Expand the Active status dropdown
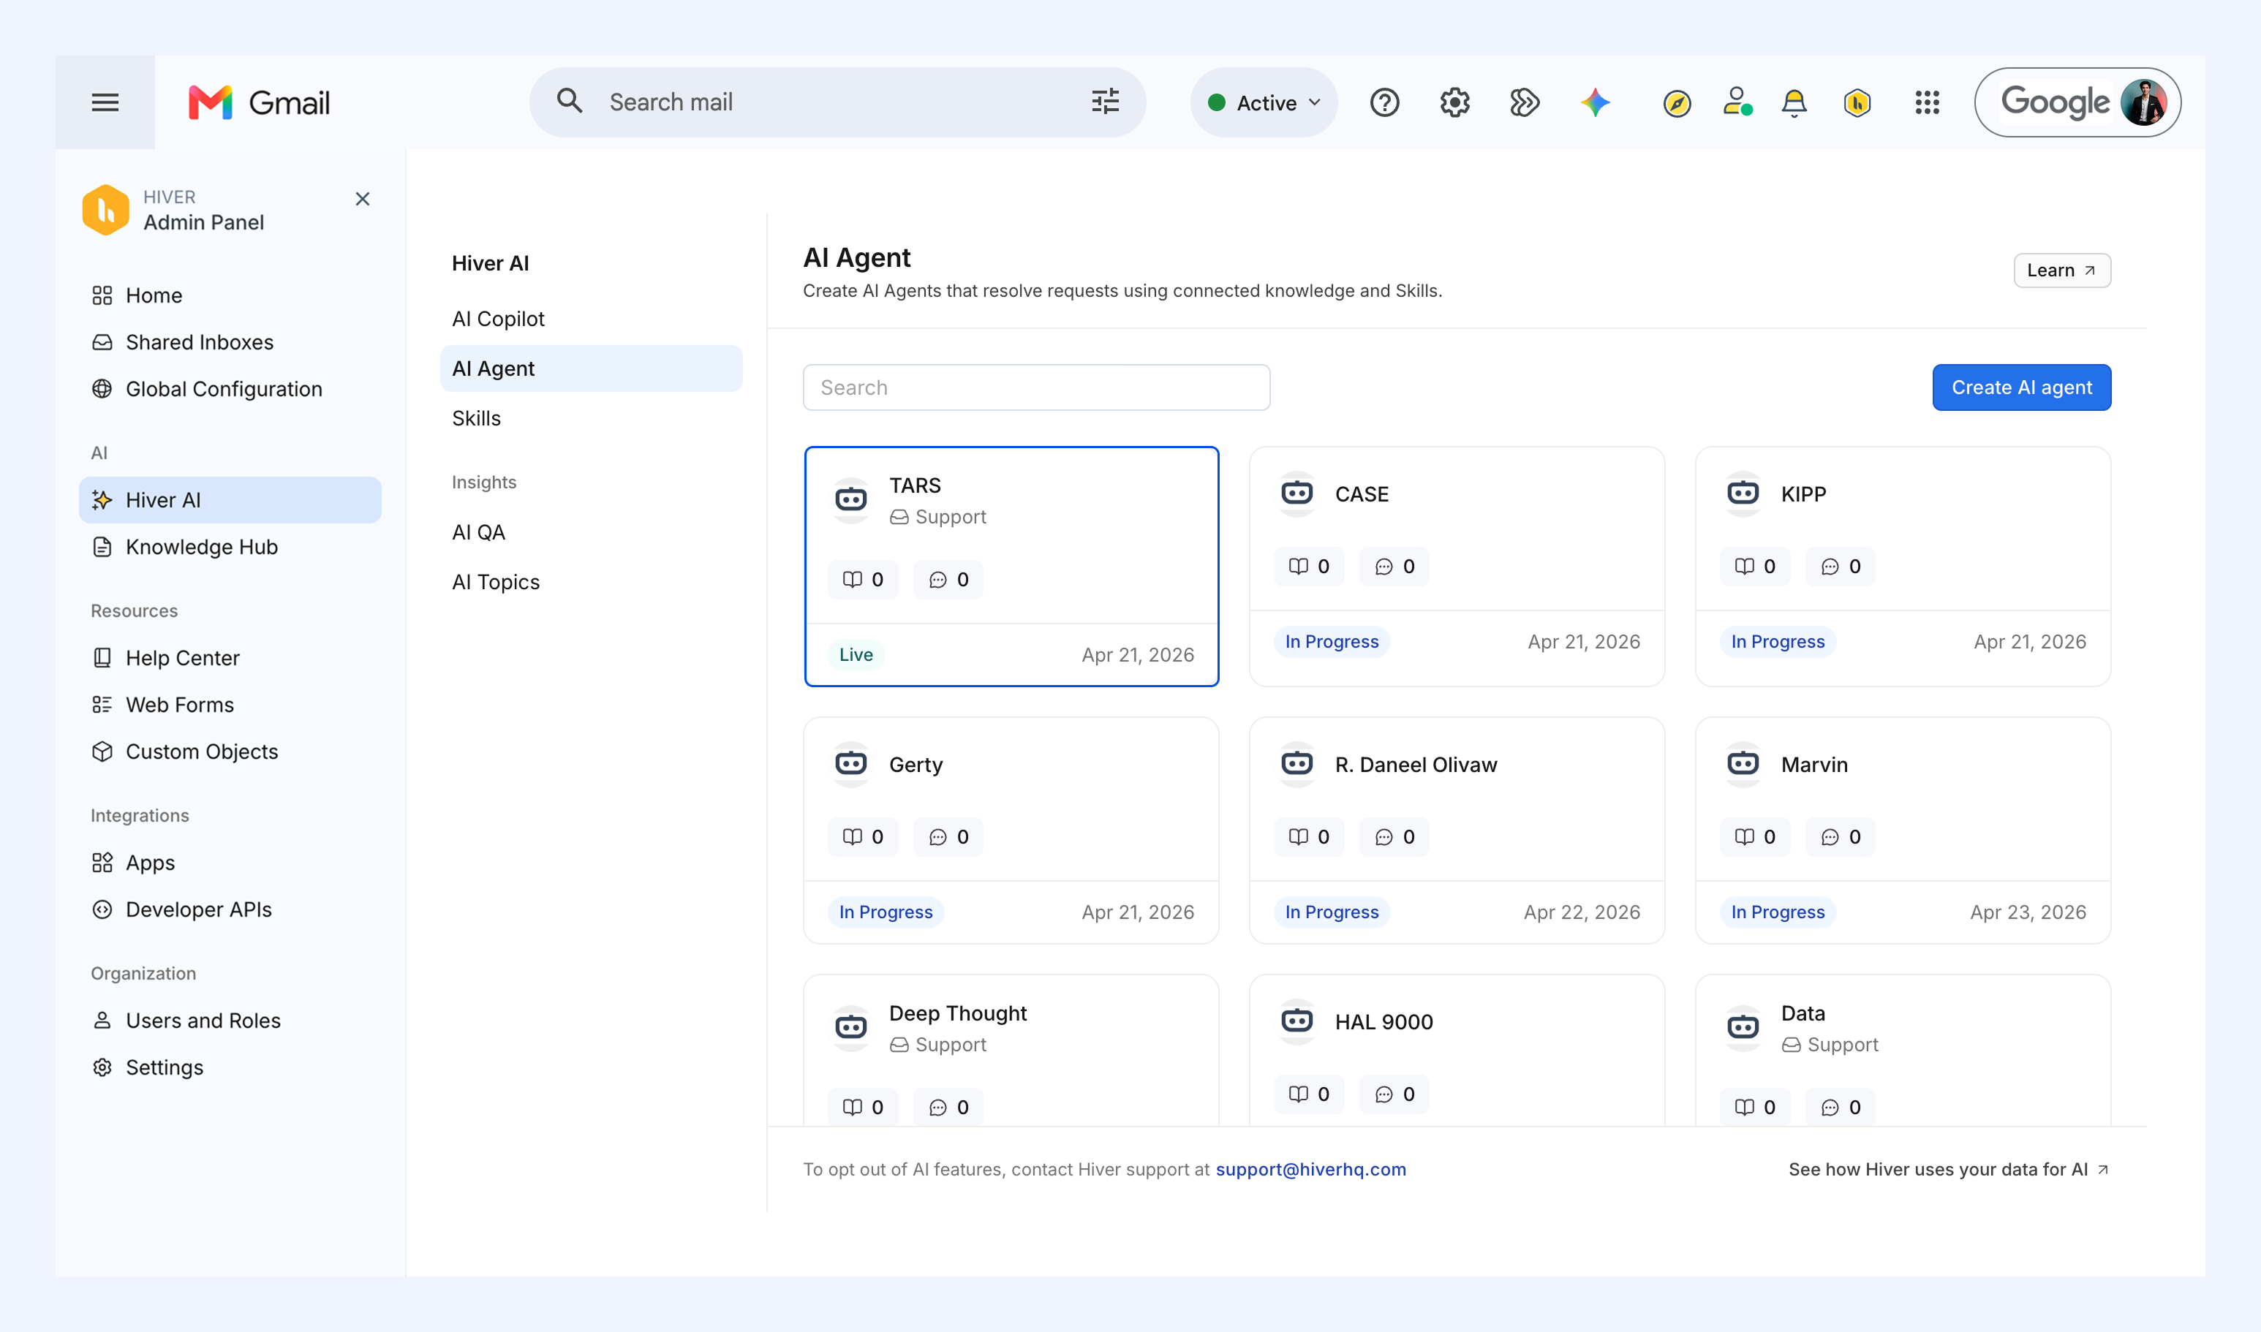2261x1332 pixels. click(1264, 102)
